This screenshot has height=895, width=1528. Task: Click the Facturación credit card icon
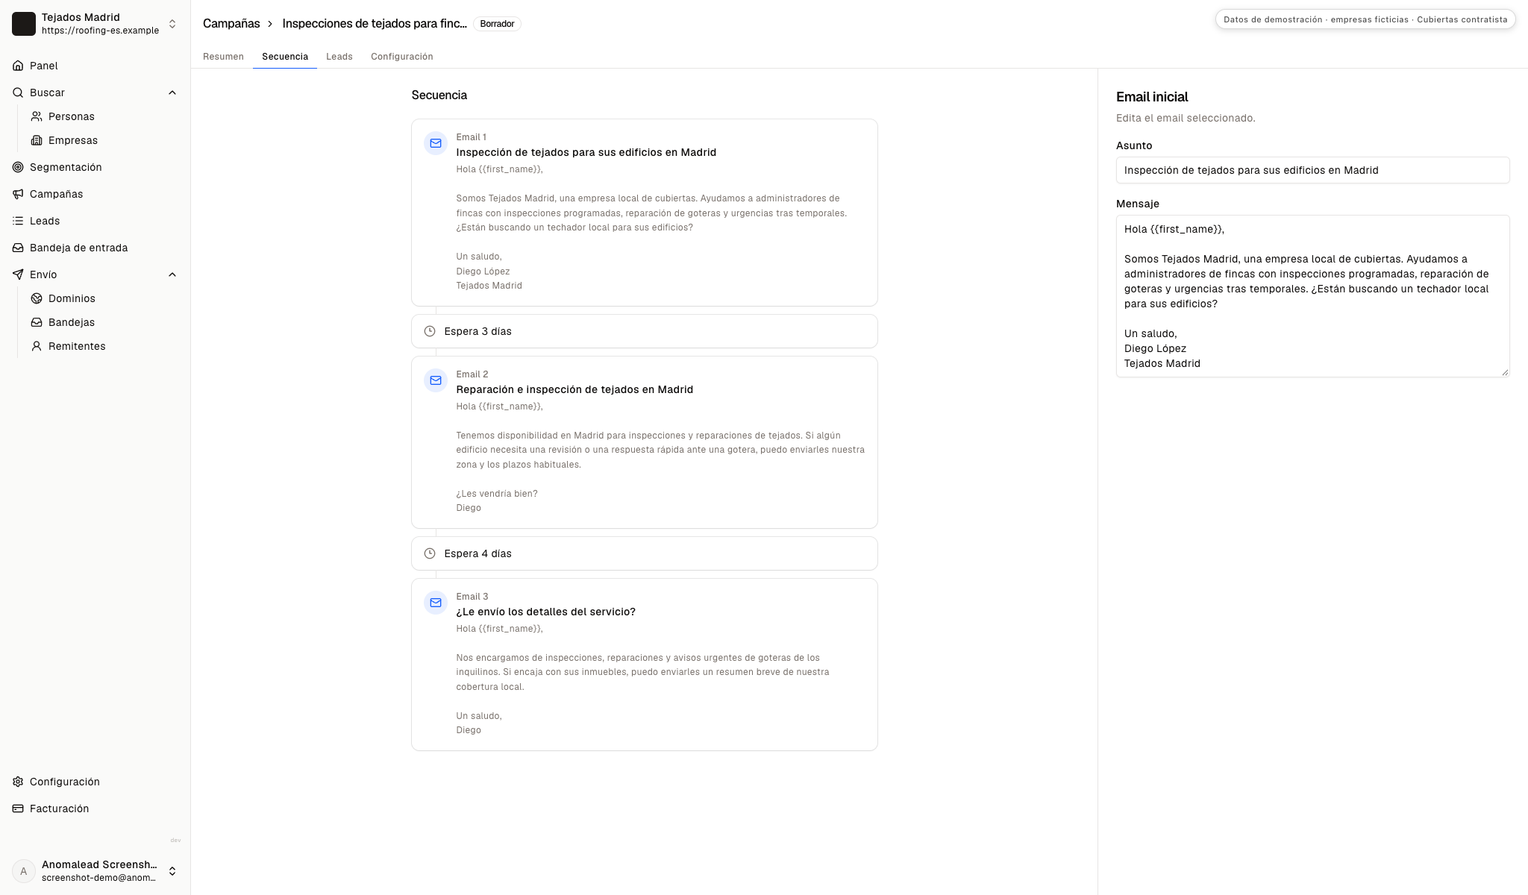pyautogui.click(x=18, y=808)
